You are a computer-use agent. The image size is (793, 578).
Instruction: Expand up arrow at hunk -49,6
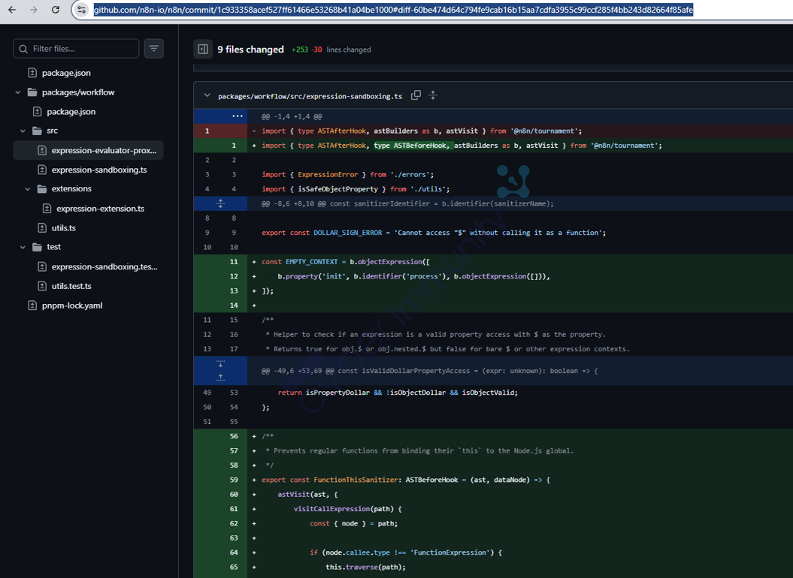point(220,378)
